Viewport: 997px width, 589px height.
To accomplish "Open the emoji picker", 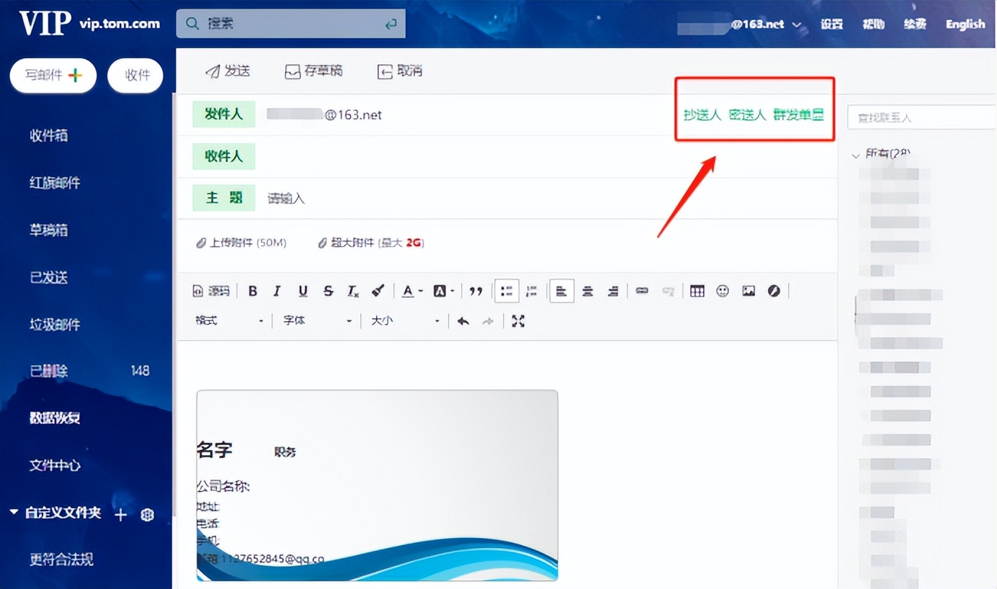I will point(721,290).
